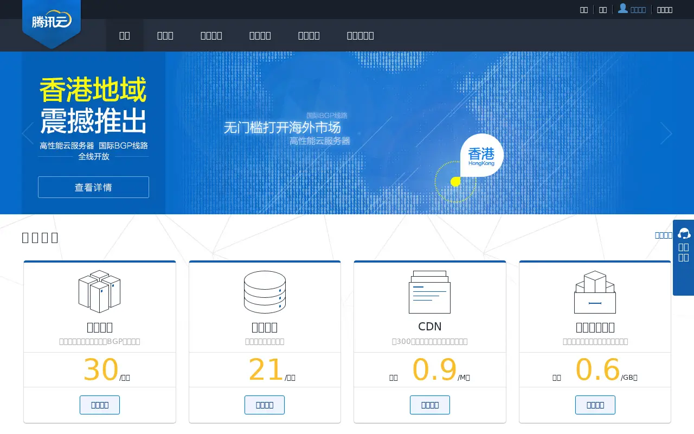This screenshot has height=434, width=694.
Task: Click the orange price 0.6
Action: [597, 370]
